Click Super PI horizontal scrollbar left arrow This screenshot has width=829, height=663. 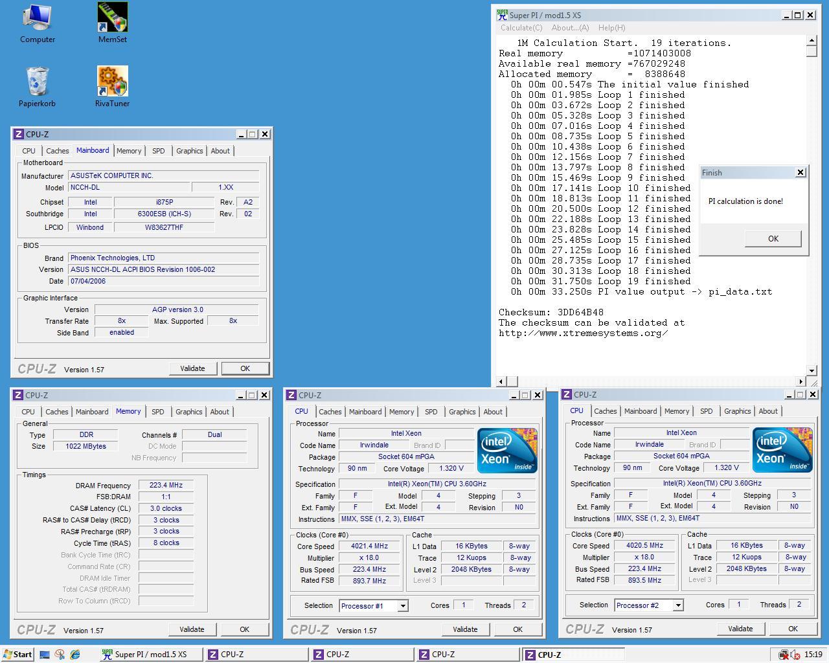tap(501, 381)
